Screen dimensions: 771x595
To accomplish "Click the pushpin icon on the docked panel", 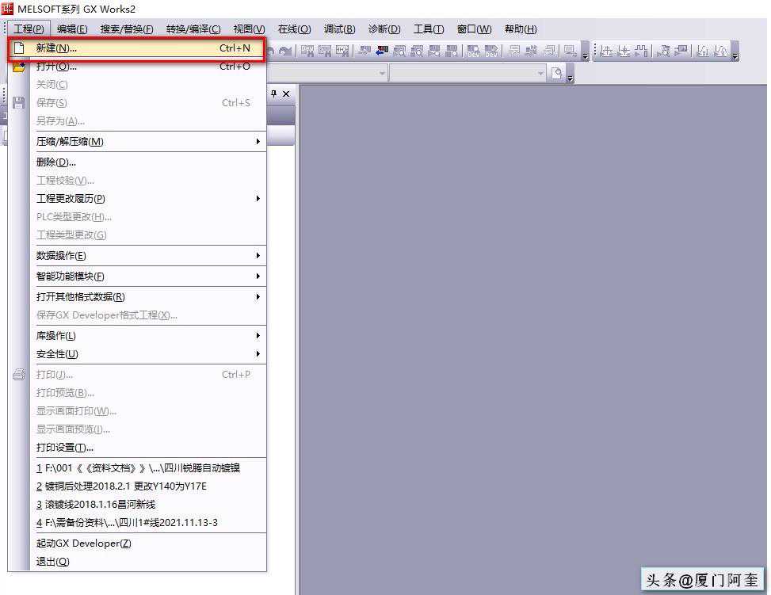I will [x=273, y=93].
